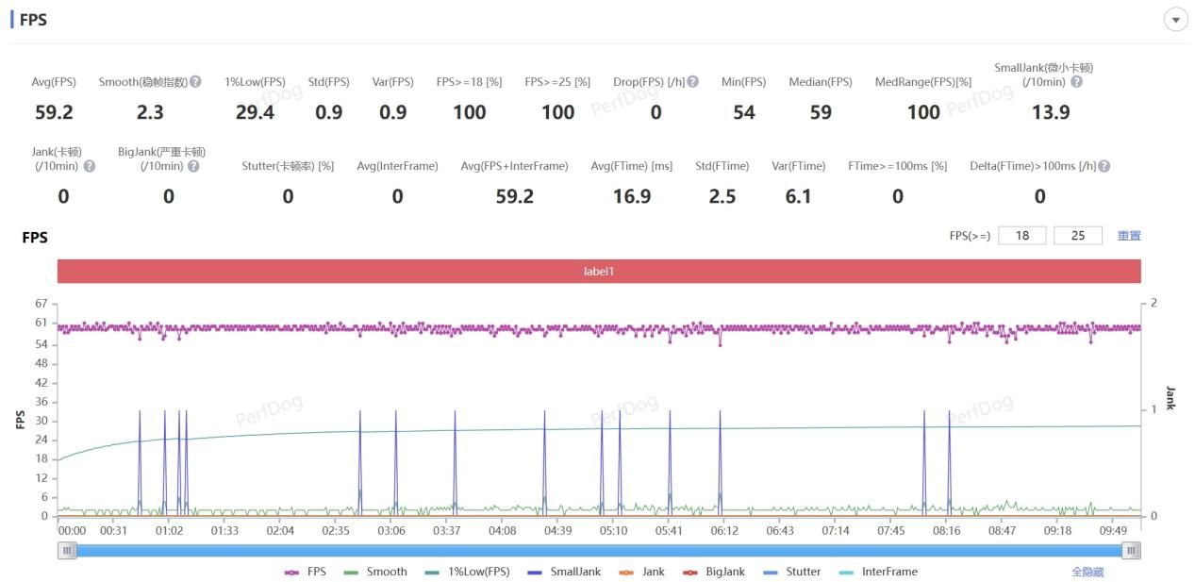Viewport: 1195px width, 582px height.
Task: Click help icon next to BigJank(严重卡顿)
Action: tap(193, 166)
